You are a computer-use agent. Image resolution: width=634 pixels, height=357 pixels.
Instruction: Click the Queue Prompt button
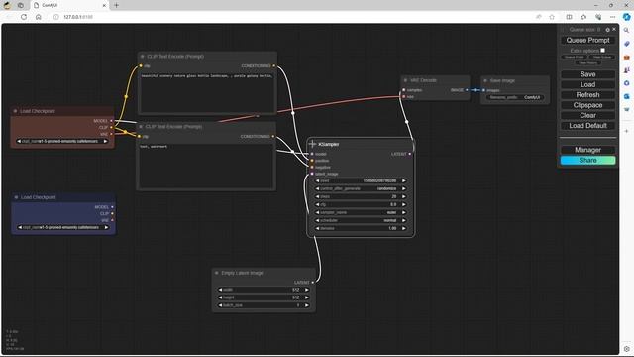587,40
